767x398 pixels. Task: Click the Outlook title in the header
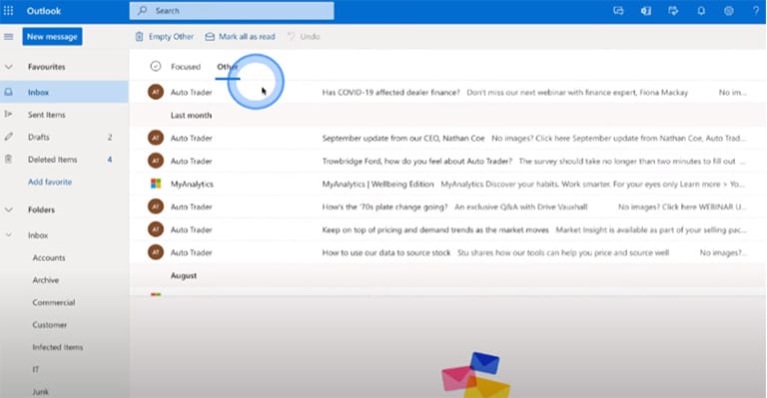pos(44,11)
